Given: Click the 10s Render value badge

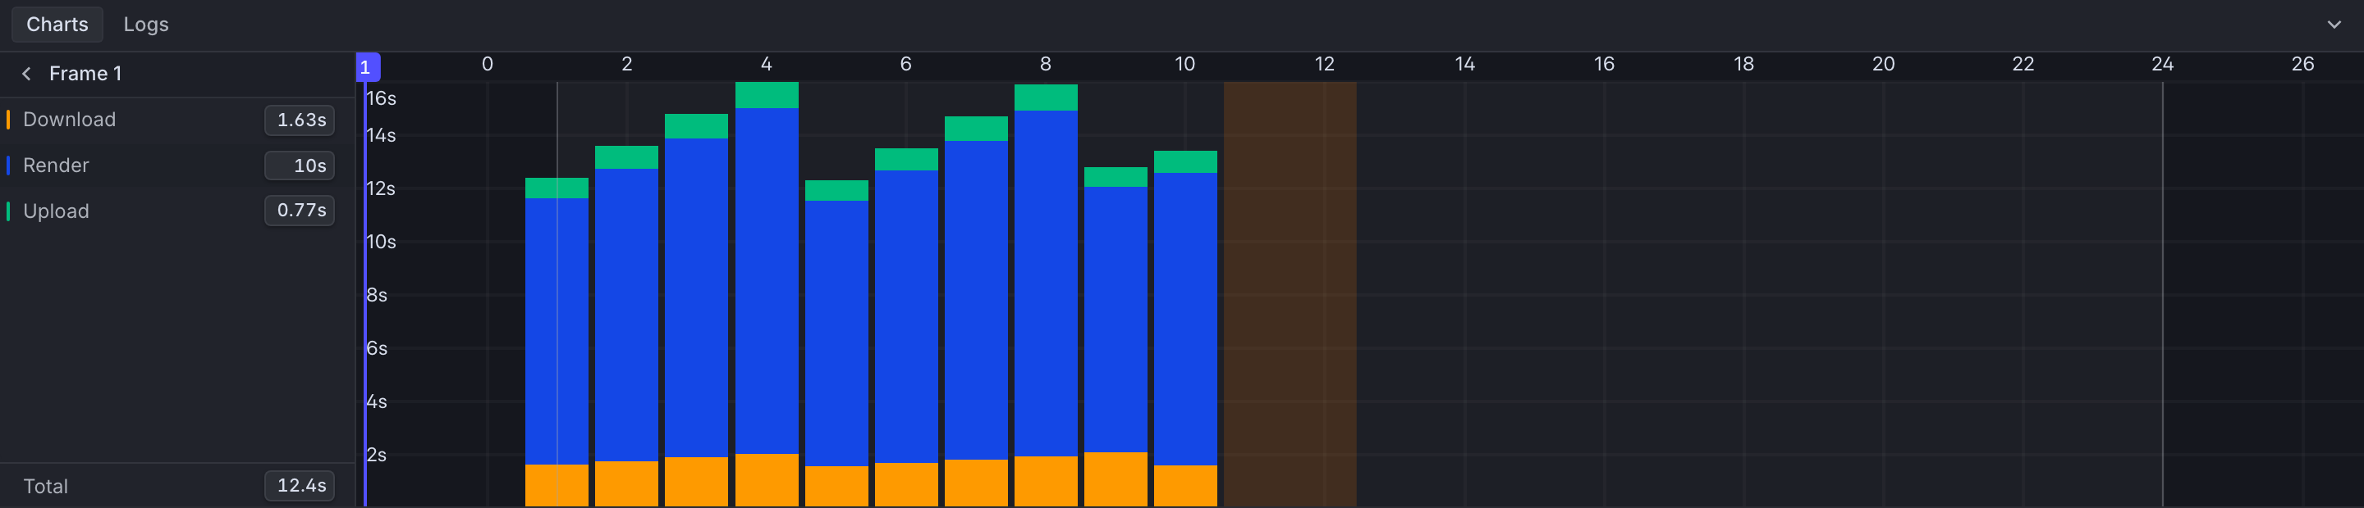Looking at the screenshot, I should tap(300, 166).
